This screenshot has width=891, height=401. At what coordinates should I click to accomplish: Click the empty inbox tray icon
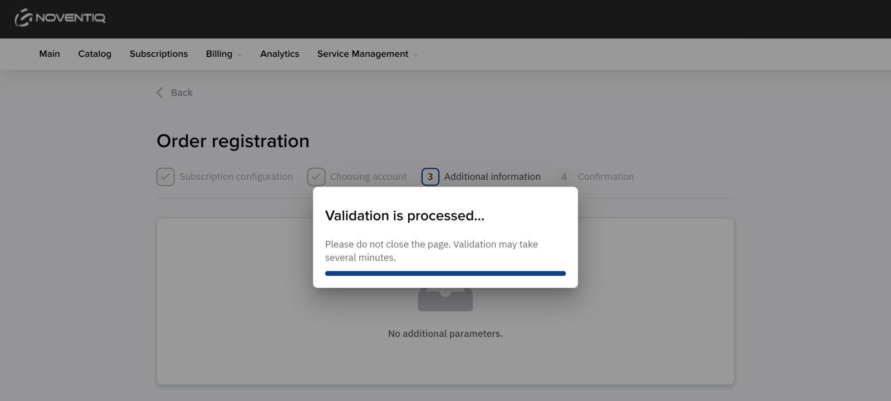click(x=445, y=300)
